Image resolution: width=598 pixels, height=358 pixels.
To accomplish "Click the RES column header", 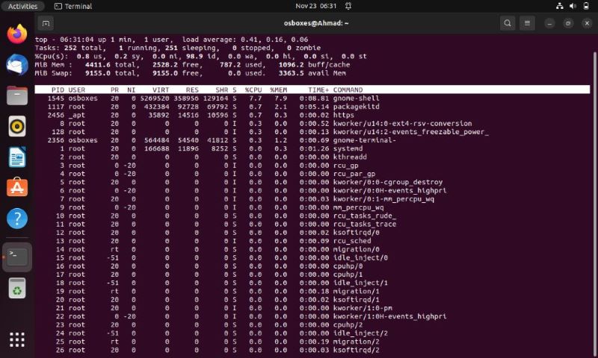I will [192, 89].
